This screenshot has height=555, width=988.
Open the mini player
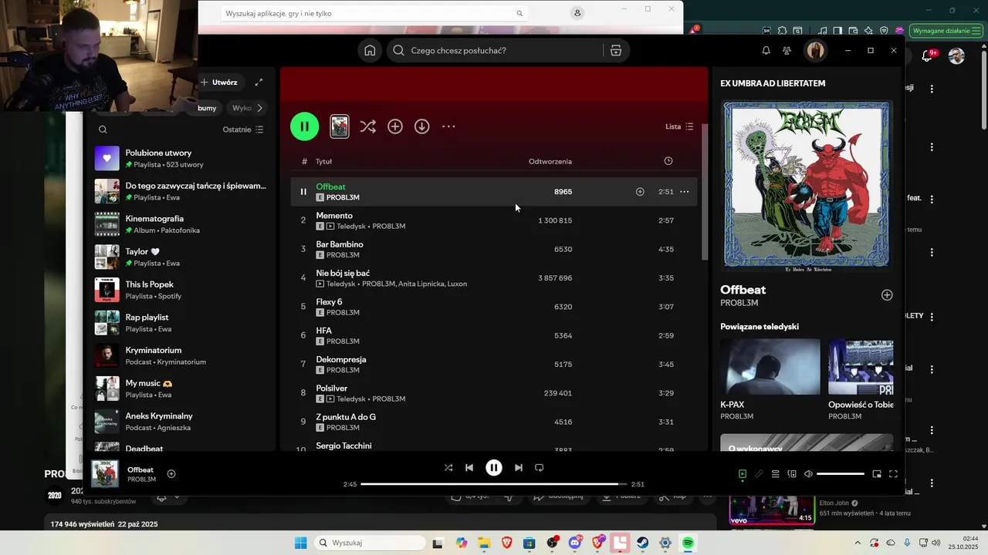[x=877, y=474]
